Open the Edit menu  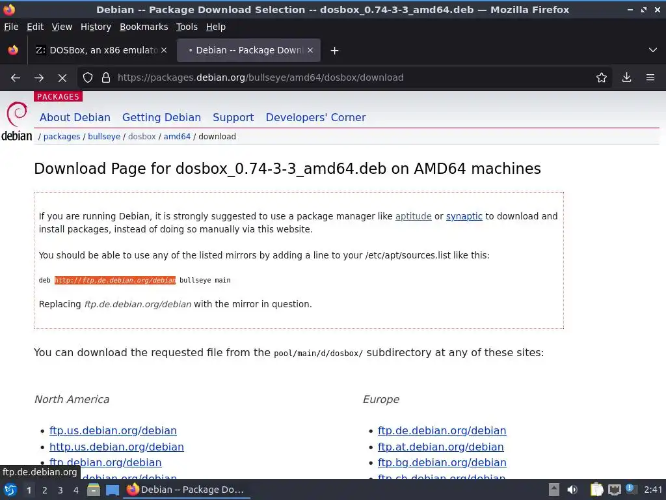coord(35,27)
